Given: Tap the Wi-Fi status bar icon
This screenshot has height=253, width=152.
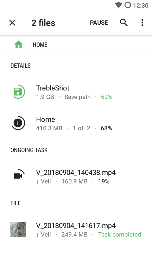Looking at the screenshot, I should [x=118, y=5].
